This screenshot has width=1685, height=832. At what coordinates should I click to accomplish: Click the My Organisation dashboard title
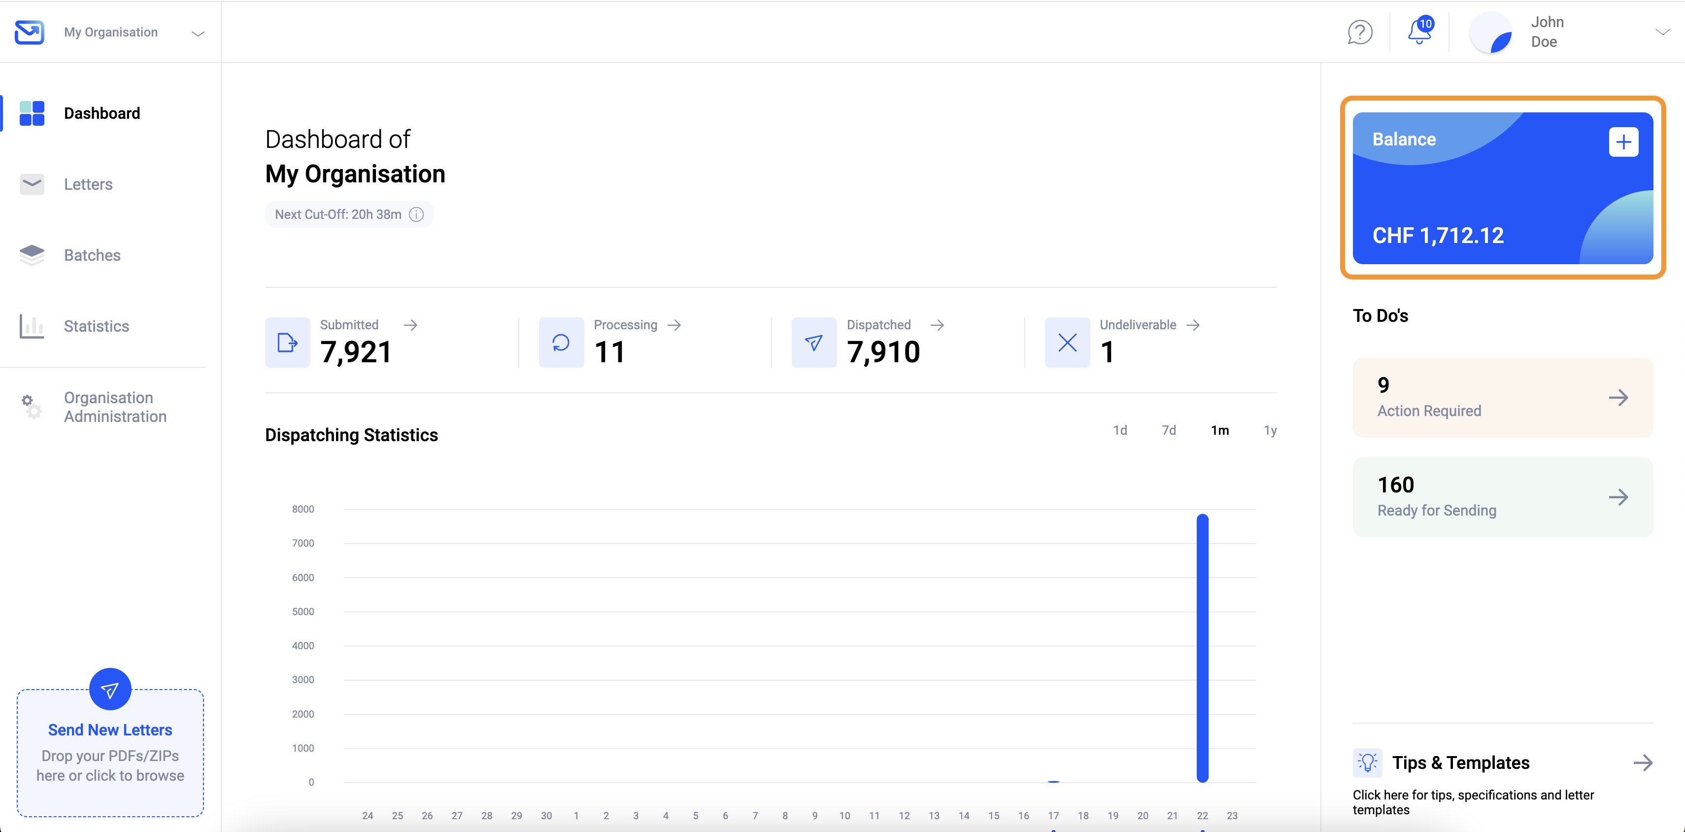355,174
